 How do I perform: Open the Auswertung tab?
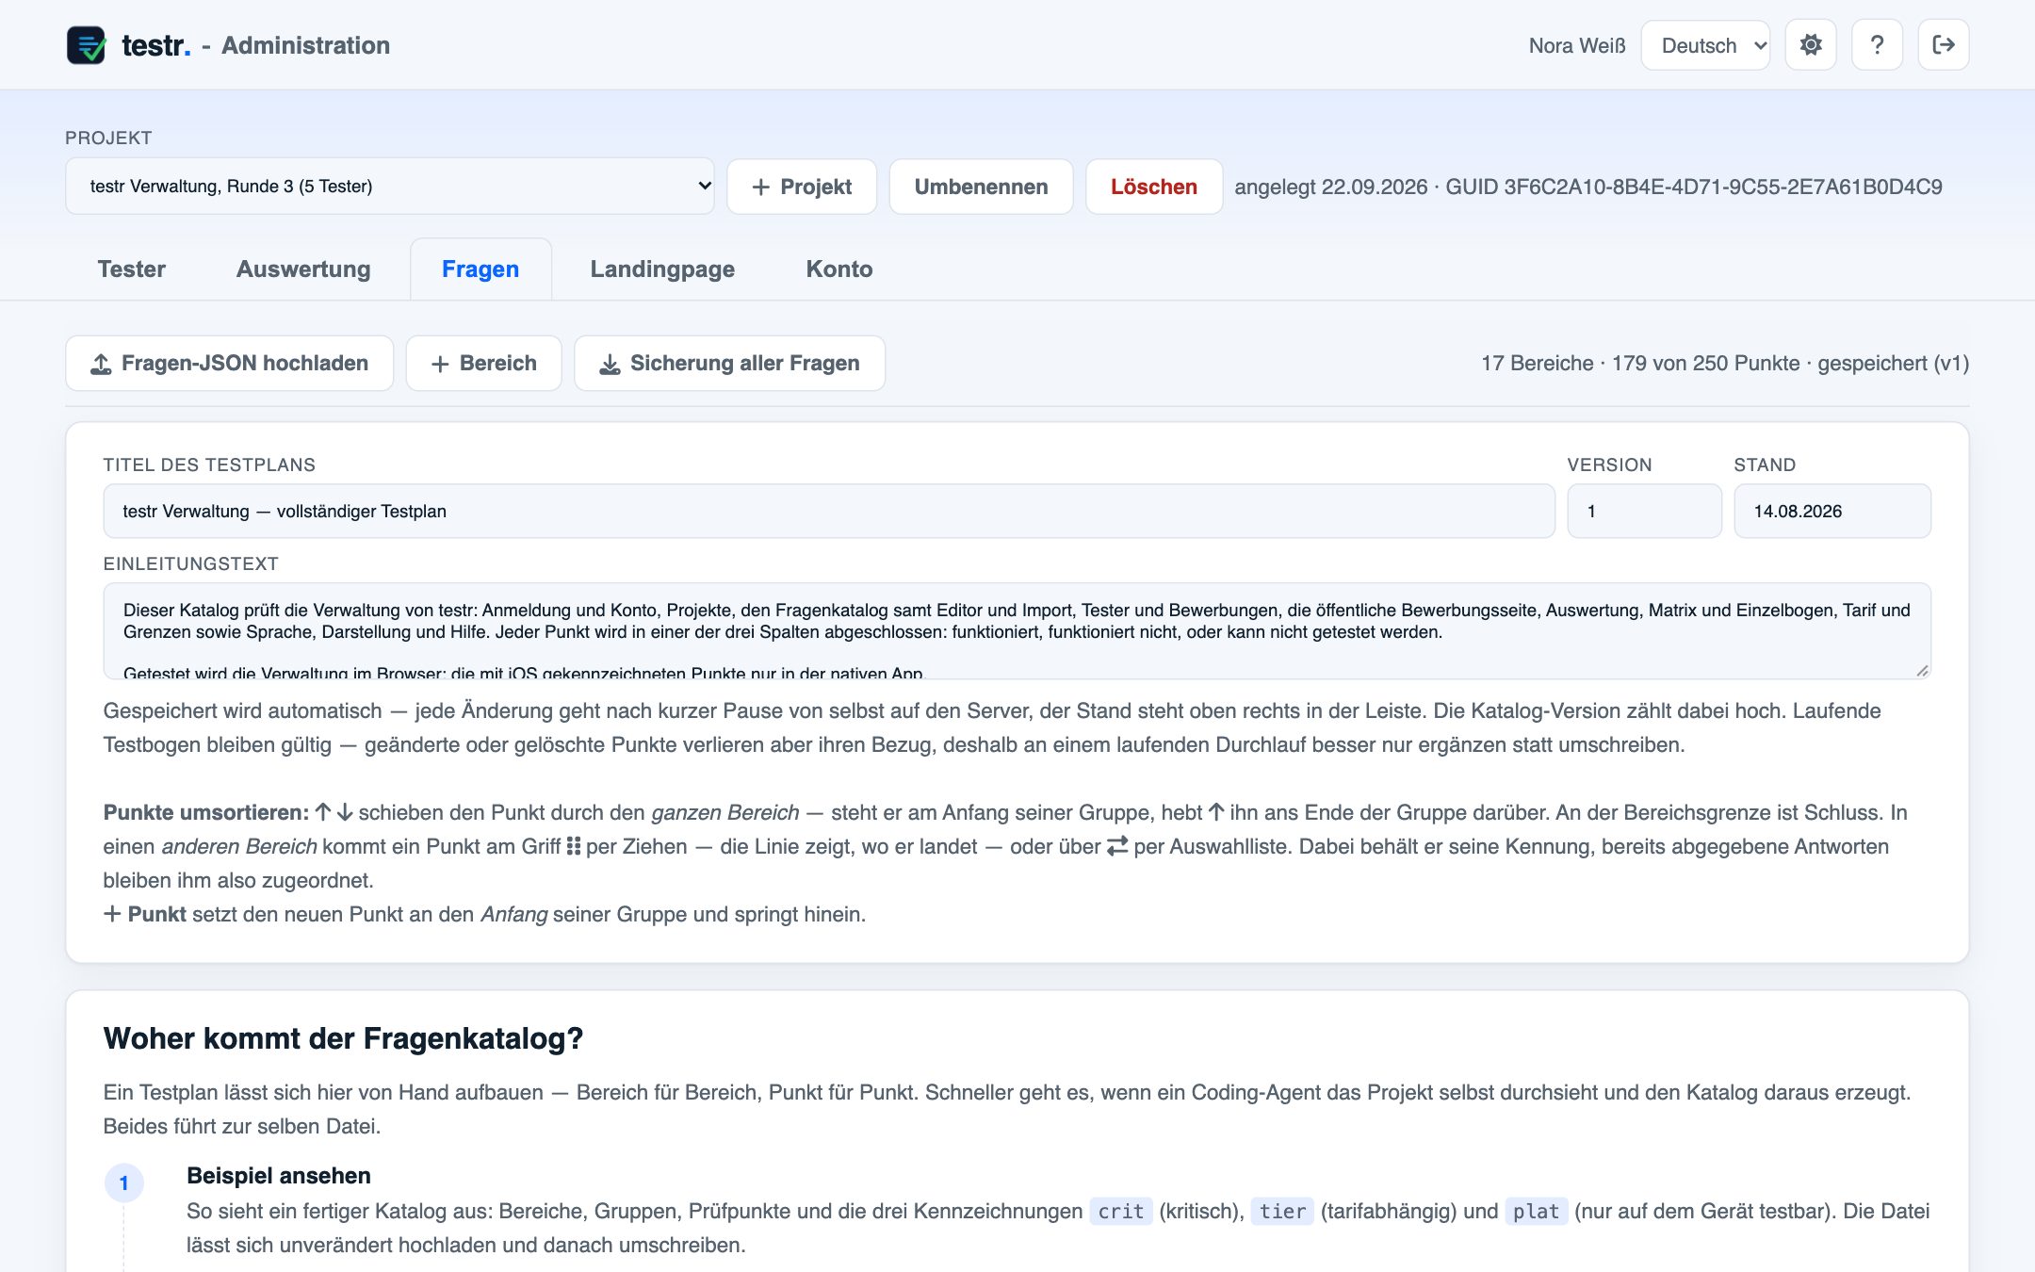click(x=303, y=269)
